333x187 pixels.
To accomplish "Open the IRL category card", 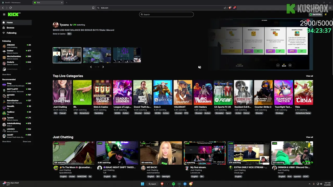I will [x=82, y=92].
